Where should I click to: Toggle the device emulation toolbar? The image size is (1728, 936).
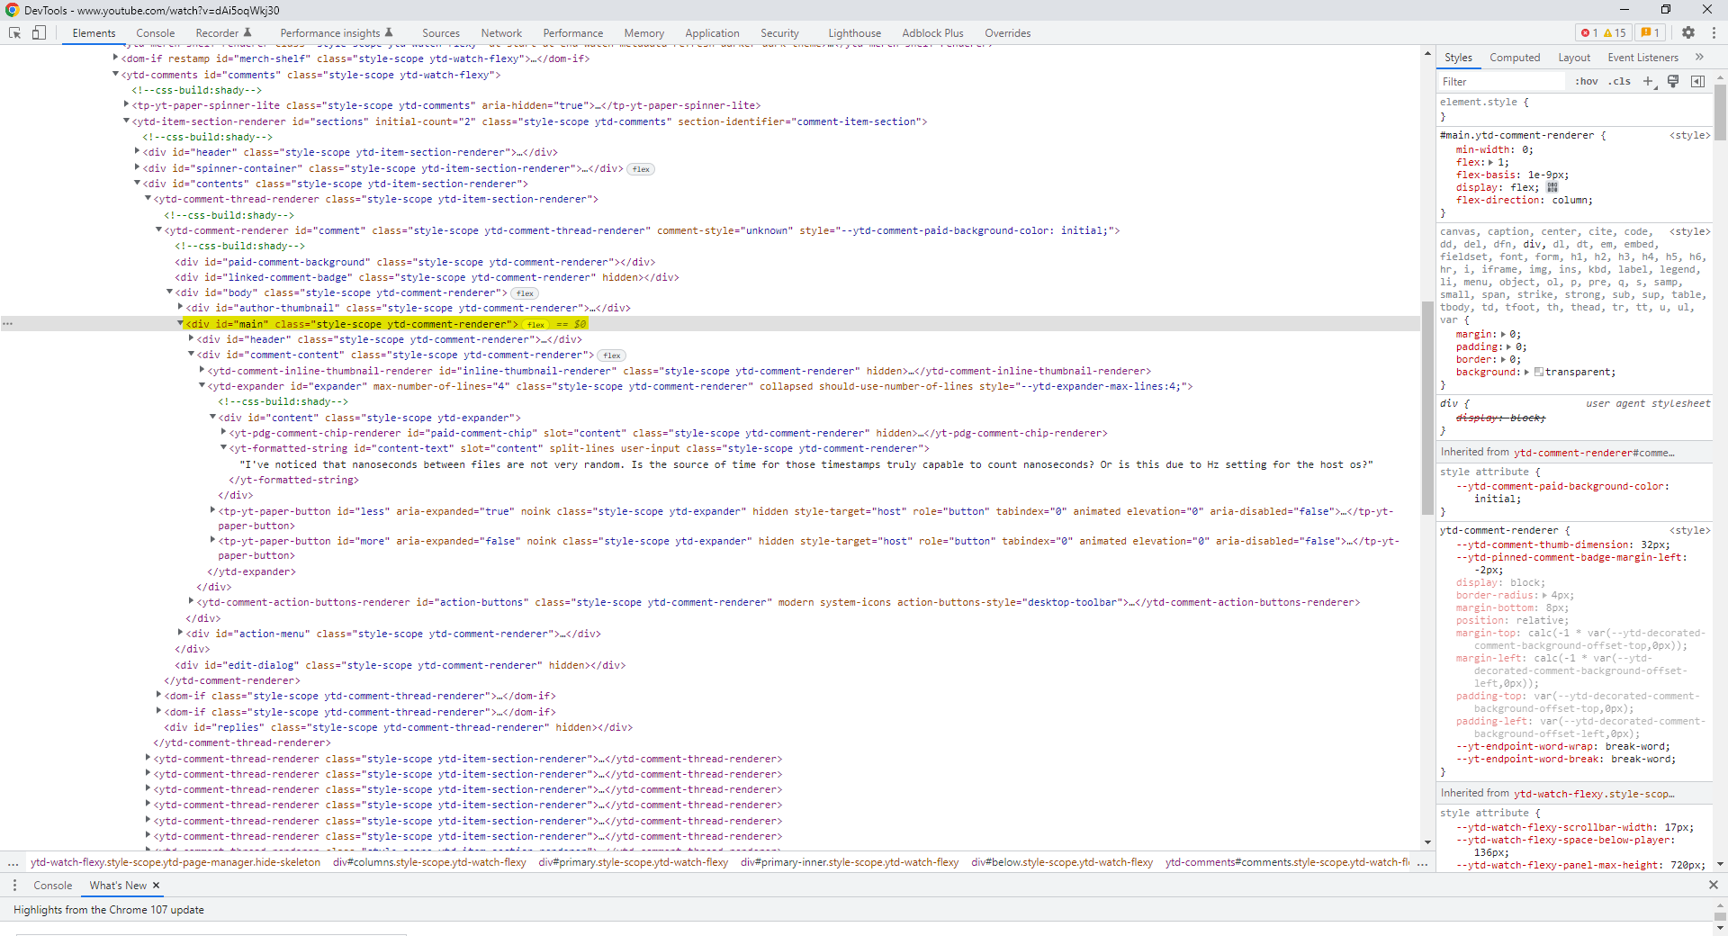[x=39, y=32]
